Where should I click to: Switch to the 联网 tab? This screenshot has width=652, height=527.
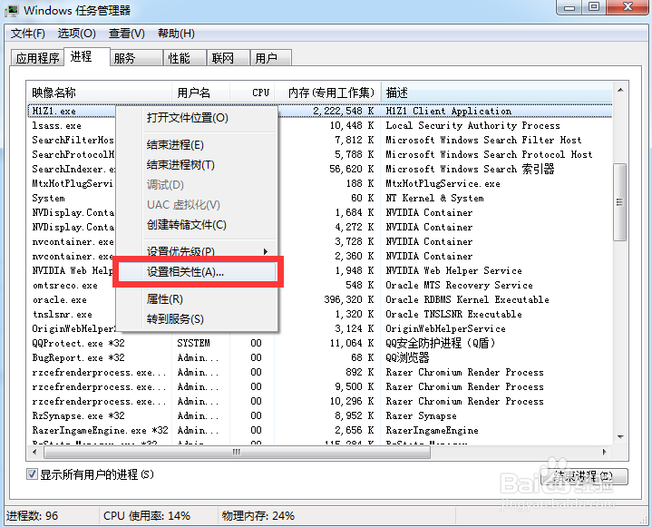(228, 58)
